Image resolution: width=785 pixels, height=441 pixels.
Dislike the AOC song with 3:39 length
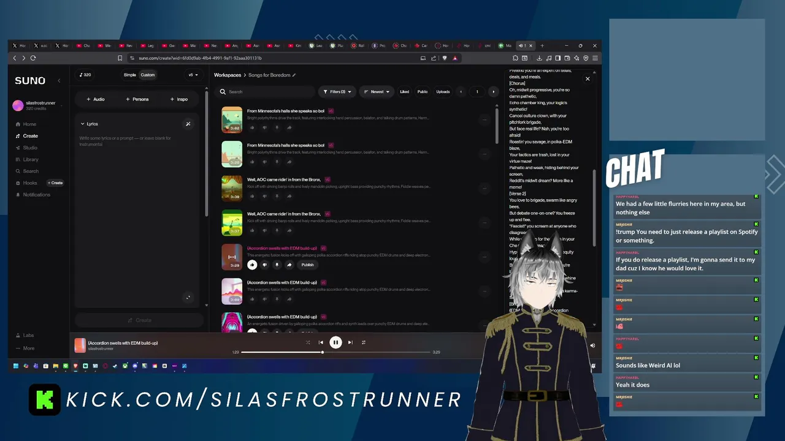pyautogui.click(x=264, y=196)
